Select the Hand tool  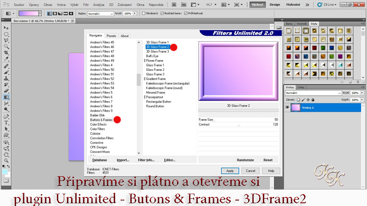point(6,154)
